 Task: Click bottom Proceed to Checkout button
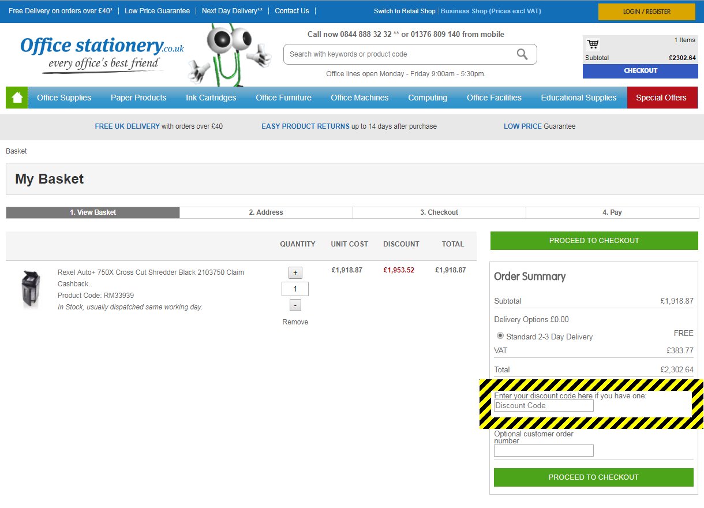594,477
